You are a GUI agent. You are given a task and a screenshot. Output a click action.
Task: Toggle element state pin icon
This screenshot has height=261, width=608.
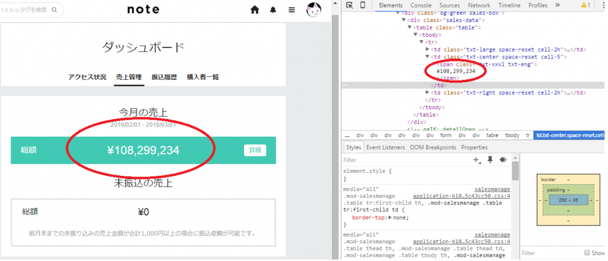click(x=490, y=160)
